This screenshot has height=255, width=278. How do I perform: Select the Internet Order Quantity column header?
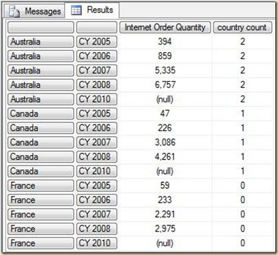(165, 27)
